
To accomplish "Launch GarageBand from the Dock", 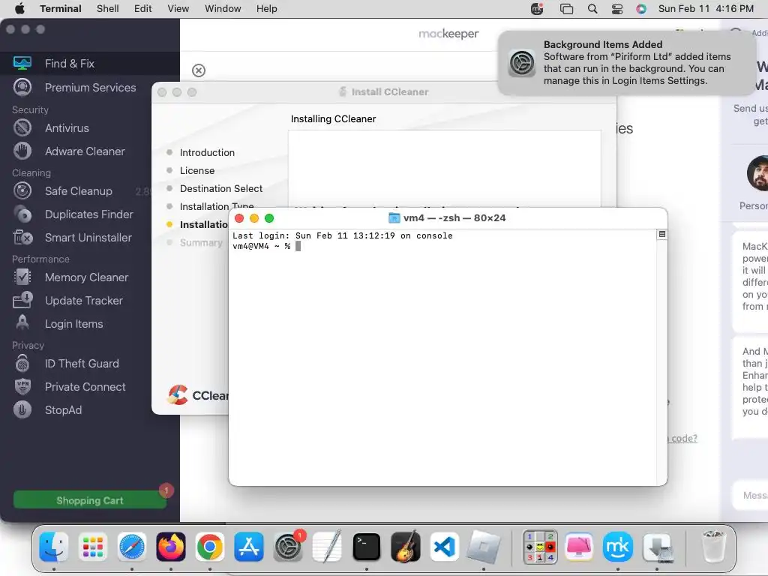I will click(x=406, y=547).
